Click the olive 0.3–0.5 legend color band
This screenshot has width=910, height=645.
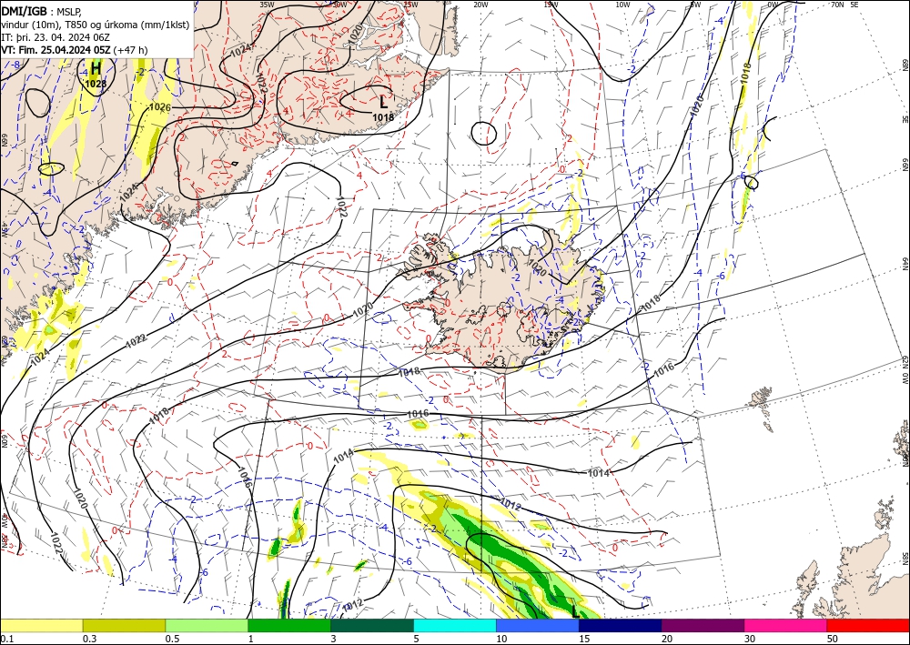[124, 625]
